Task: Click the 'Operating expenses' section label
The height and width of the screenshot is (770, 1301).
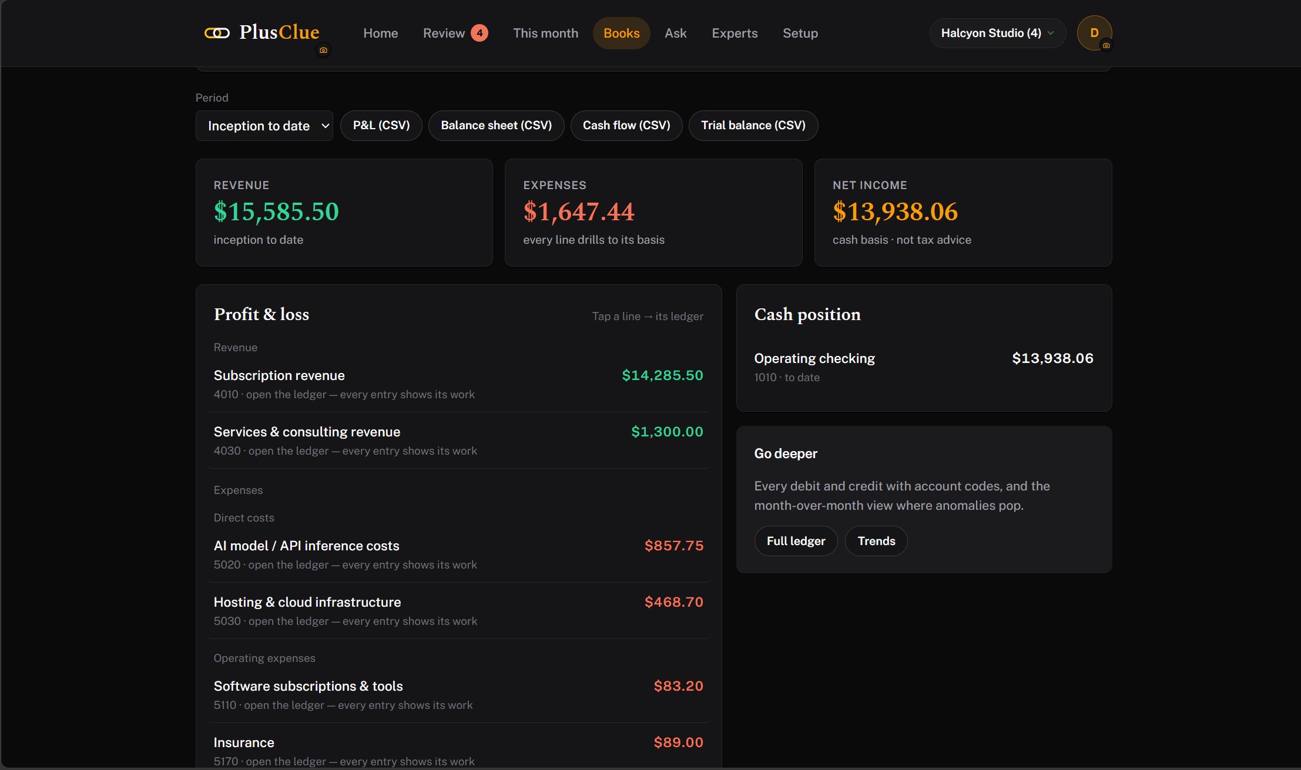Action: coord(264,658)
